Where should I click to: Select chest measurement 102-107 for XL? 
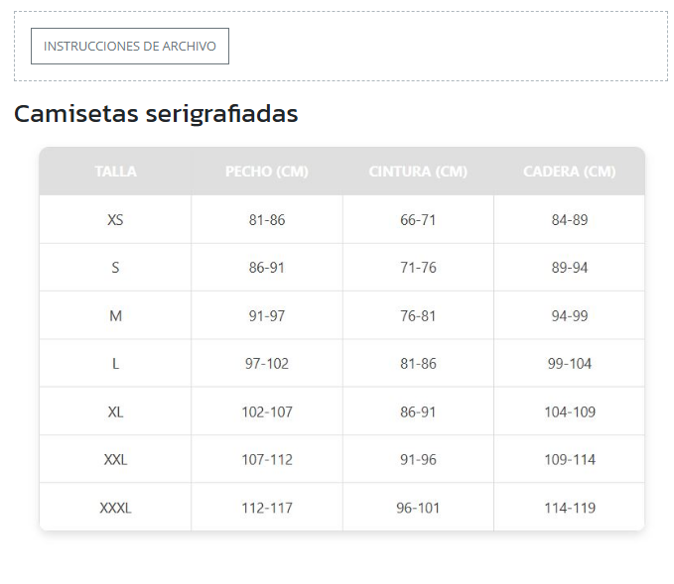coord(267,411)
